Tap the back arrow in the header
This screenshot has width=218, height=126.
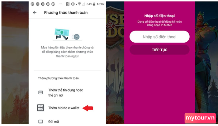tap(35, 13)
